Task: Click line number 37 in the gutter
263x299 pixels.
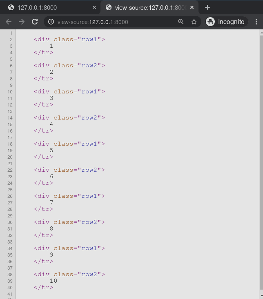Action: pyautogui.click(x=10, y=268)
